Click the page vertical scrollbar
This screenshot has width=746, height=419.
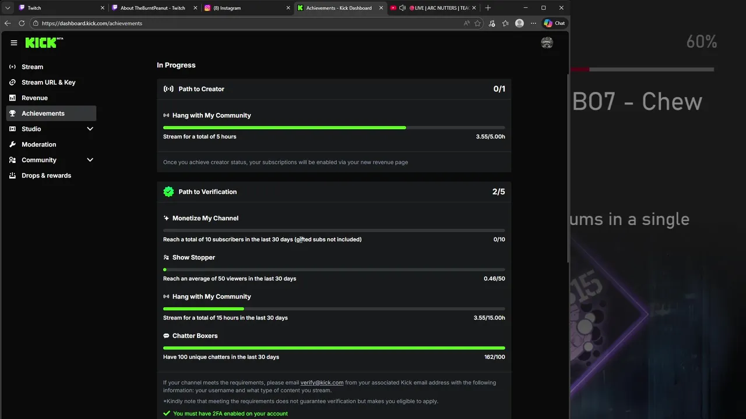(x=568, y=169)
